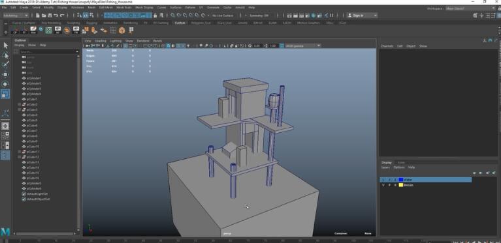The width and height of the screenshot is (501, 243).
Task: Click the Undo arrow in status line
Action: click(56, 15)
